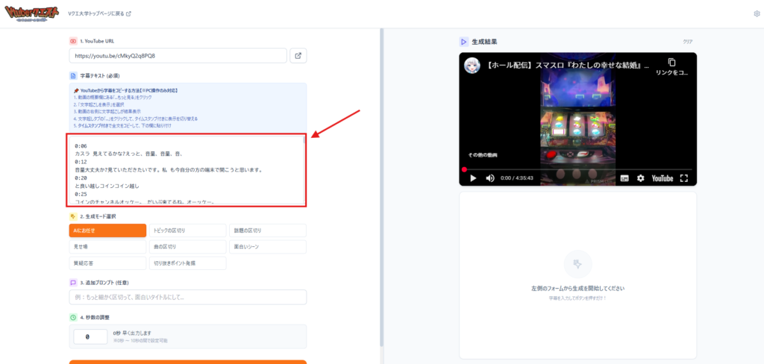764x364 pixels.
Task: Click the クリア button in results
Action: (687, 42)
